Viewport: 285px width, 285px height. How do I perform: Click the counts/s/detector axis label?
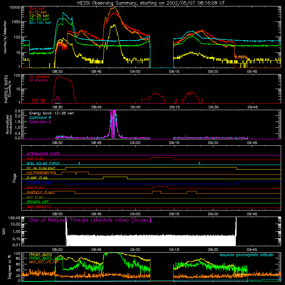[5, 37]
